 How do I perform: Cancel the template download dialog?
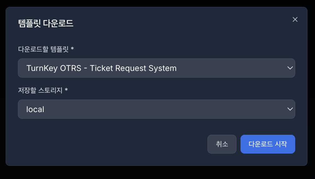coord(222,144)
